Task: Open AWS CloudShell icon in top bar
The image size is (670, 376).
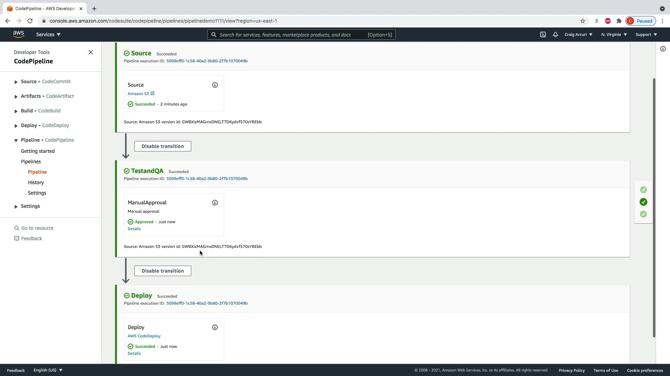Action: 543,34
